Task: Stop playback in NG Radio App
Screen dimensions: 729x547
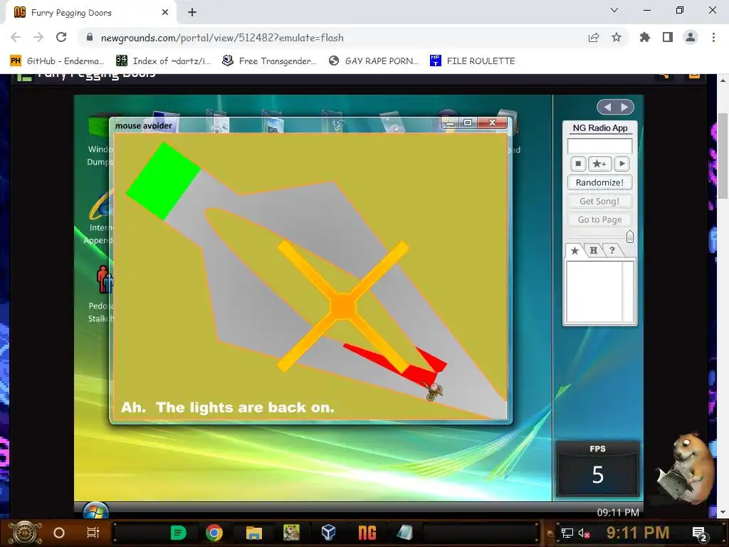Action: point(578,164)
